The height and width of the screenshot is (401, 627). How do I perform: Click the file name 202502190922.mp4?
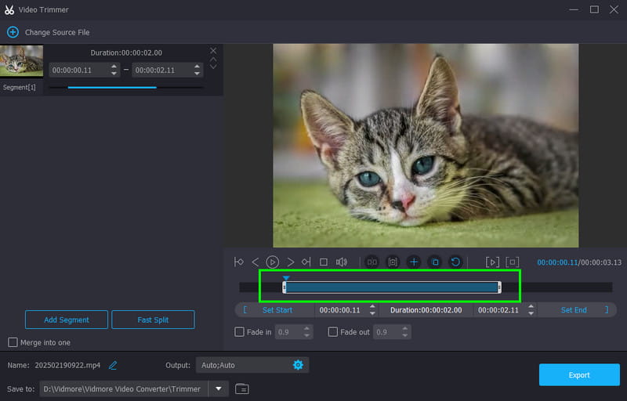coord(67,365)
